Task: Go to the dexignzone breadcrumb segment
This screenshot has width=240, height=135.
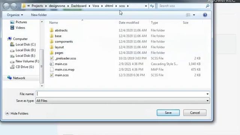Action: click(x=57, y=6)
